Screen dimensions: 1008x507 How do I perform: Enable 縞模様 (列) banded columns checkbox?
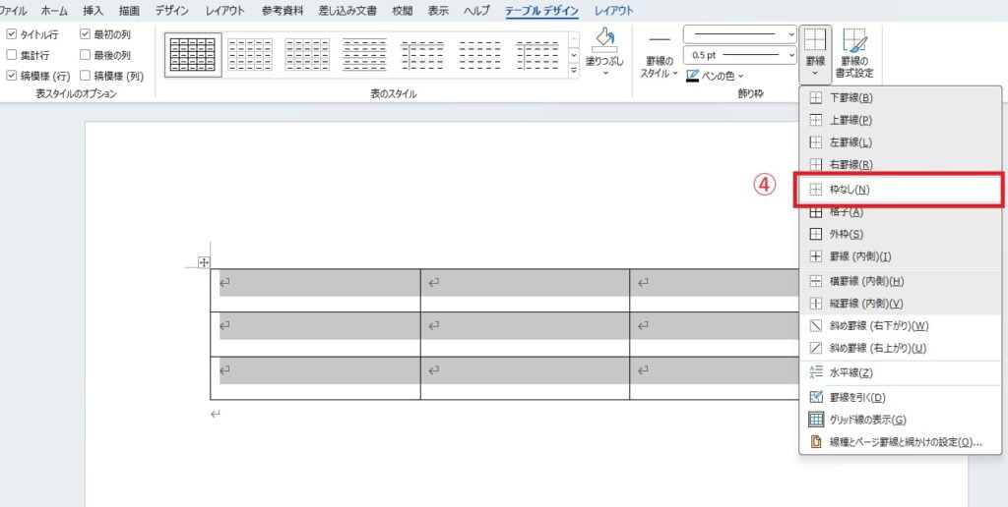pyautogui.click(x=86, y=76)
